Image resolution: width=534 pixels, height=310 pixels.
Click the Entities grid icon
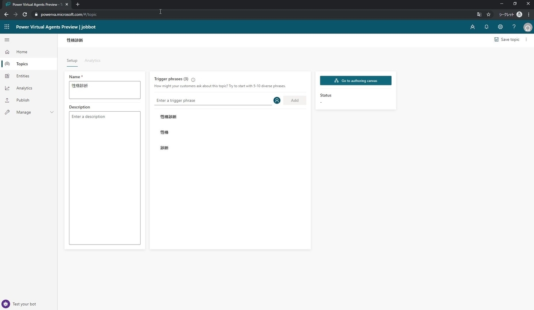(x=7, y=76)
